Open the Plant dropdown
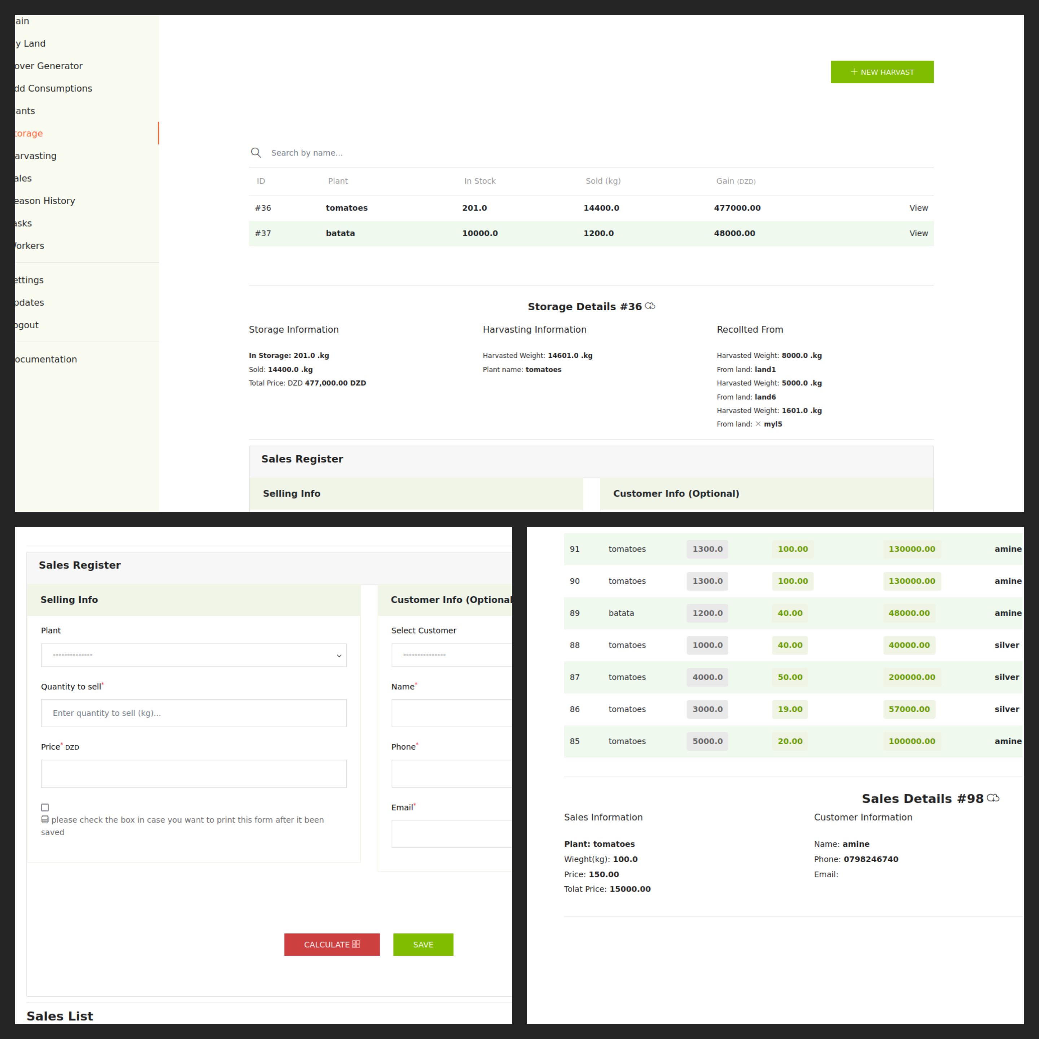Viewport: 1039px width, 1039px height. click(194, 655)
